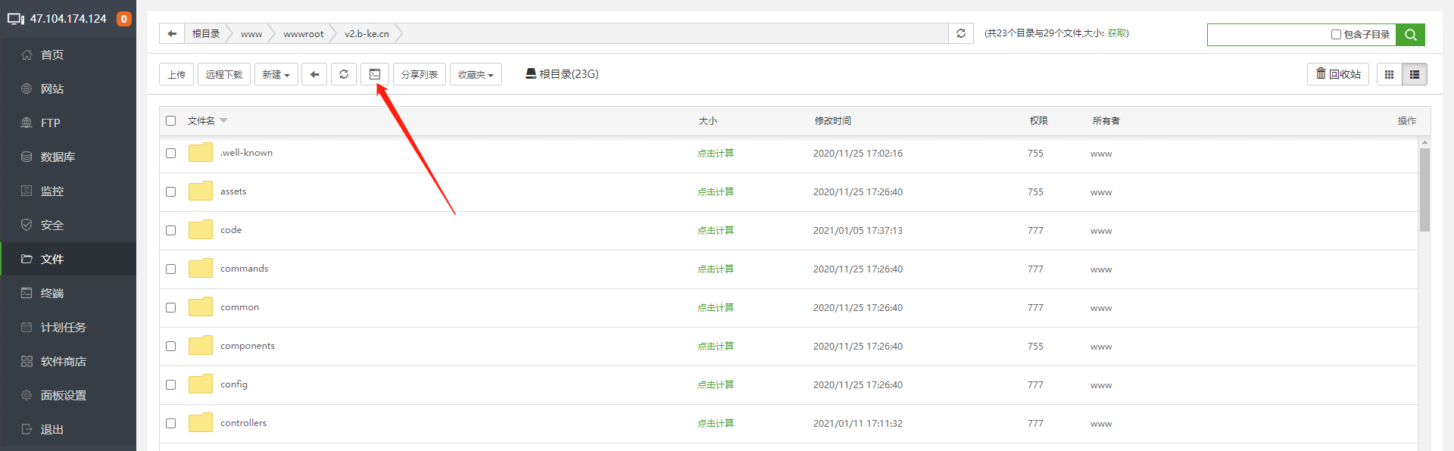The width and height of the screenshot is (1454, 451).
Task: Open the commands folder icon
Action: tap(201, 269)
